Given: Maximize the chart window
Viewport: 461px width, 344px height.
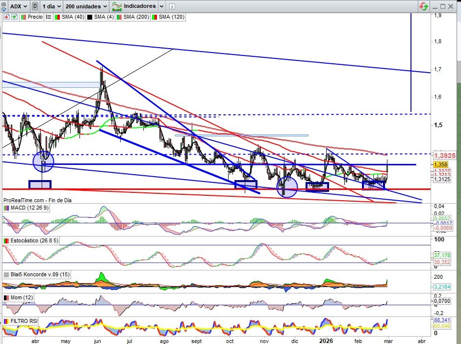Looking at the screenshot, I should pyautogui.click(x=443, y=6).
